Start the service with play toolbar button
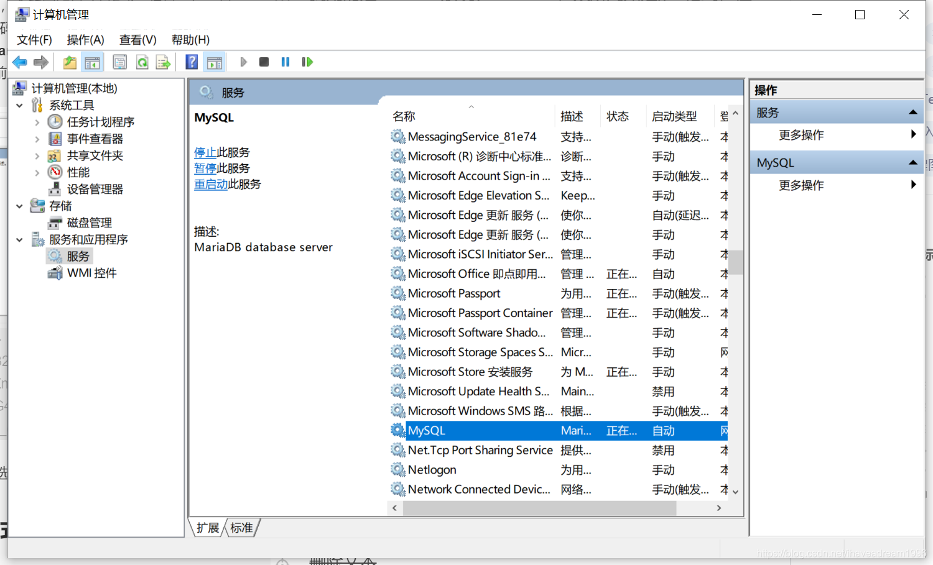Screen dimensions: 933x565 click(244, 62)
